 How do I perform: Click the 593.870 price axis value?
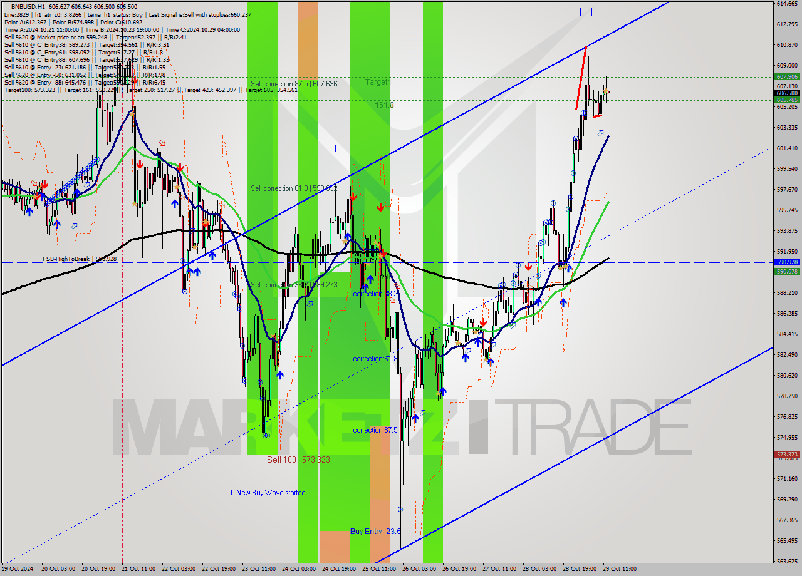pyautogui.click(x=787, y=231)
